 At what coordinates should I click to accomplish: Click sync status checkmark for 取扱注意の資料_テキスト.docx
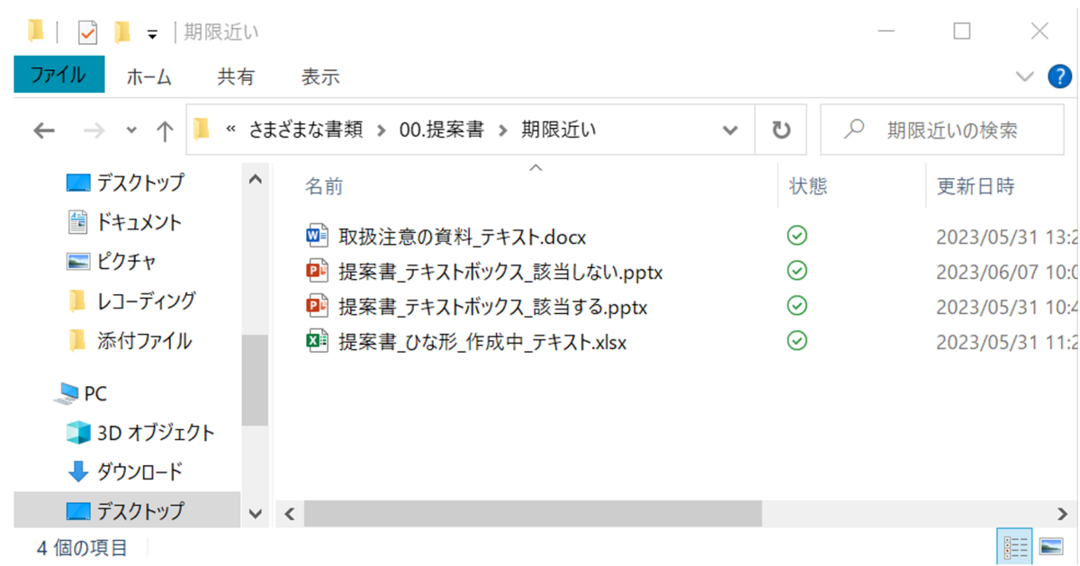(x=796, y=236)
